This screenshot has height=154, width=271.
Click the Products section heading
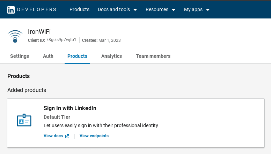click(19, 76)
